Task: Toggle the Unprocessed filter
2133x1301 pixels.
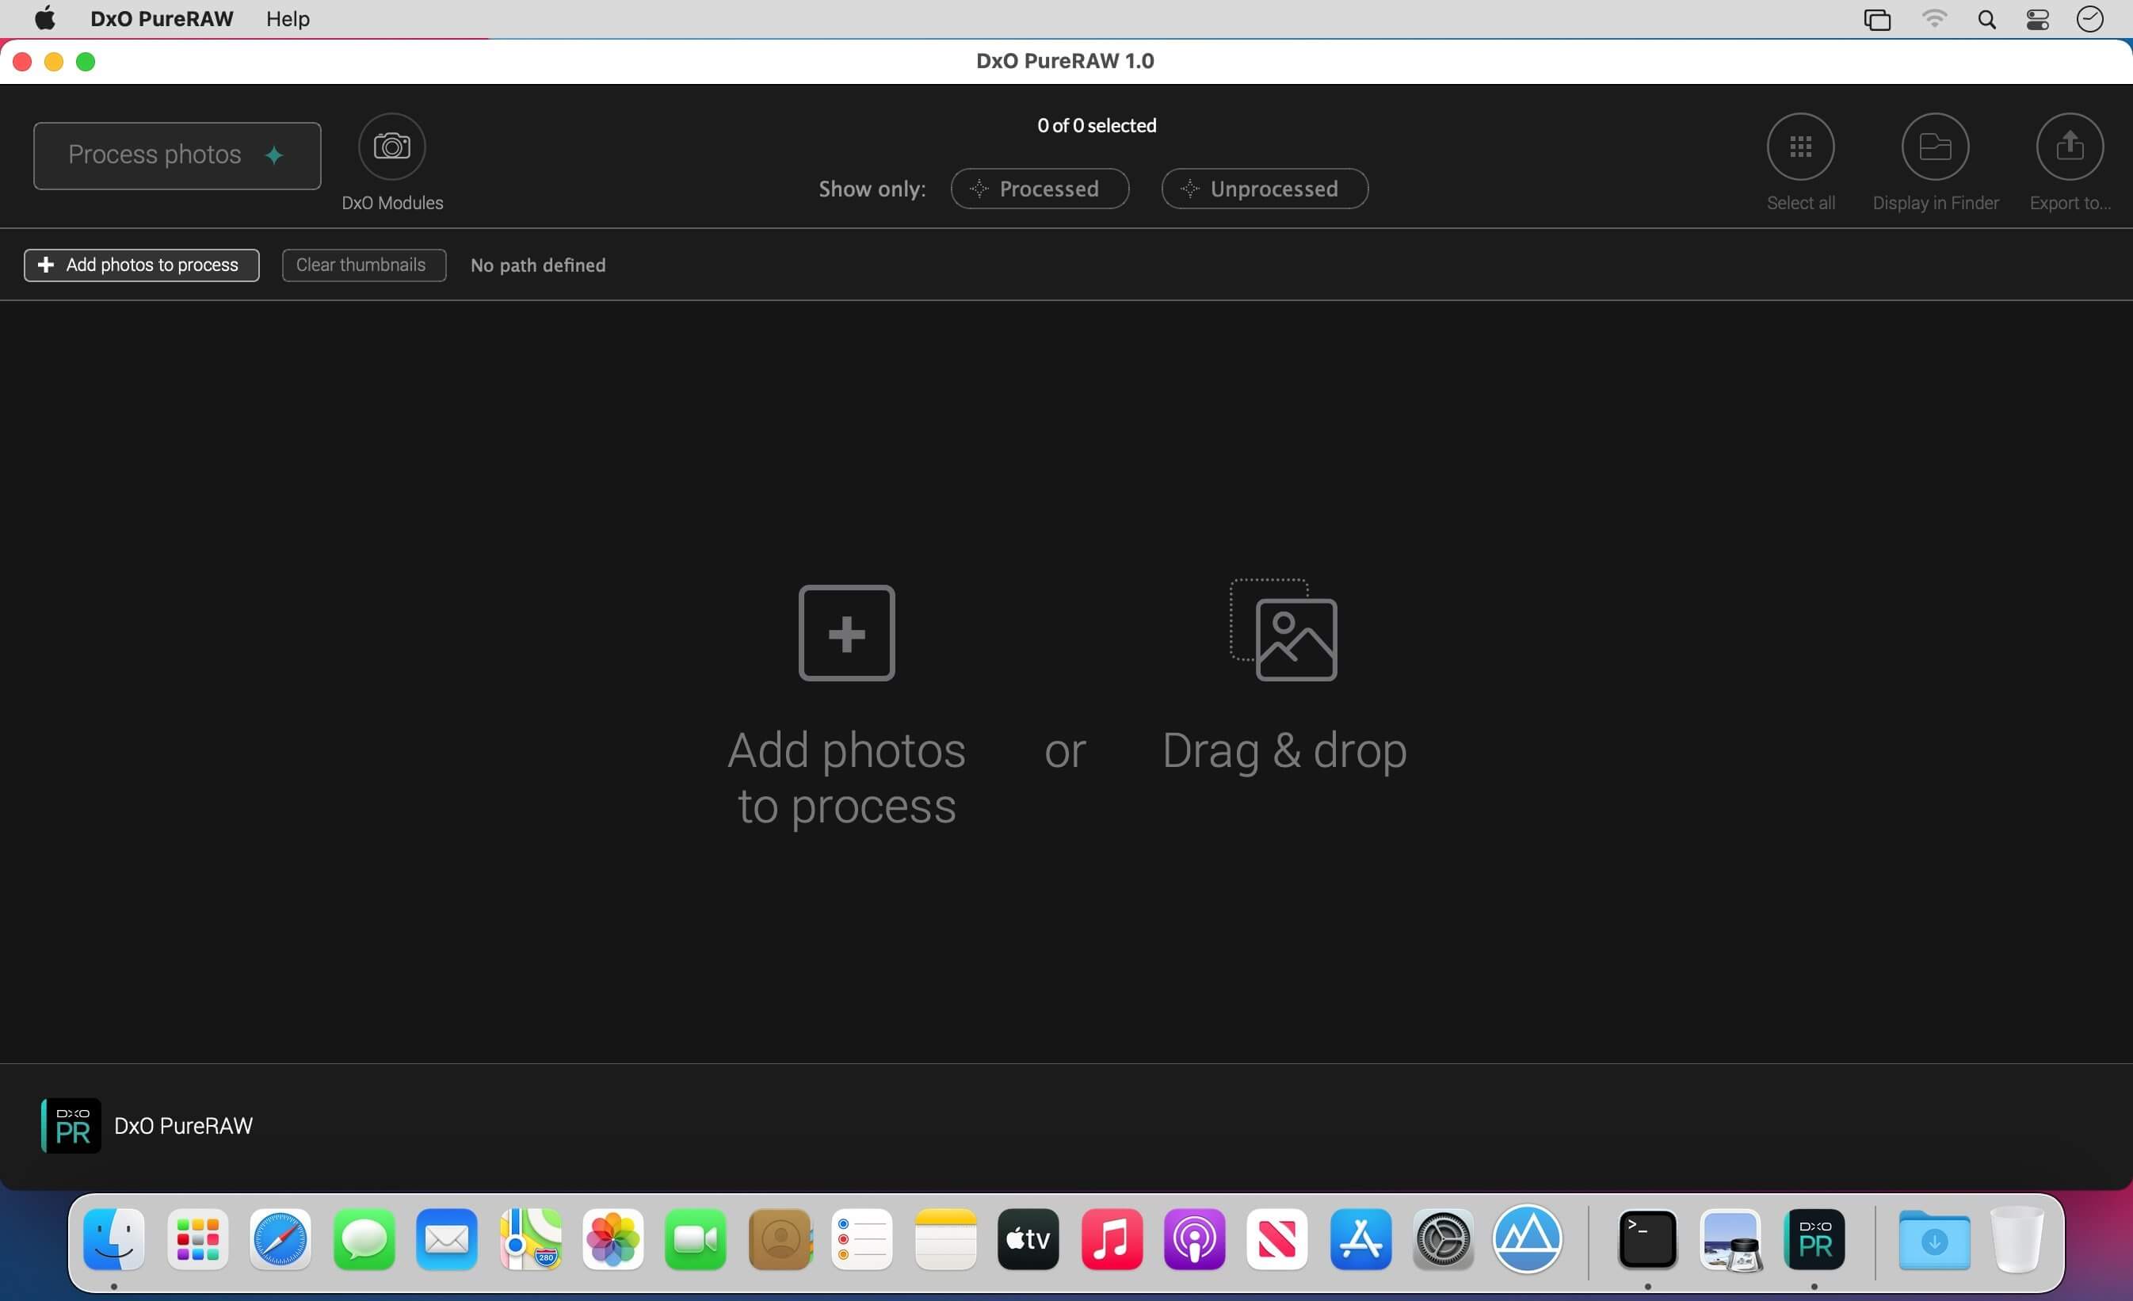Action: click(x=1264, y=189)
